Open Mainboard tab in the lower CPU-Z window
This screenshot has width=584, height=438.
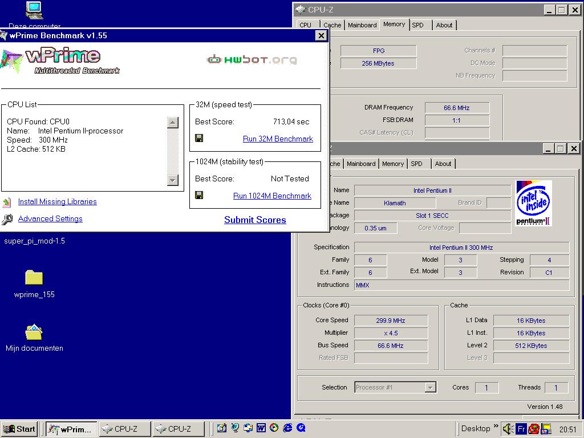pyautogui.click(x=361, y=164)
